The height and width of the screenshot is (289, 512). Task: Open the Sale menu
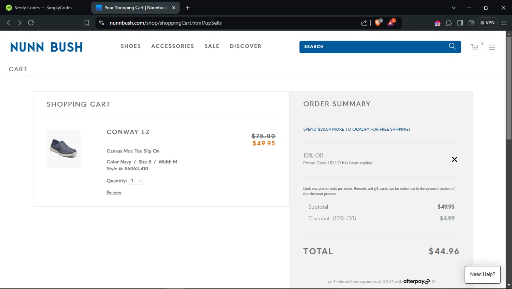coord(212,46)
